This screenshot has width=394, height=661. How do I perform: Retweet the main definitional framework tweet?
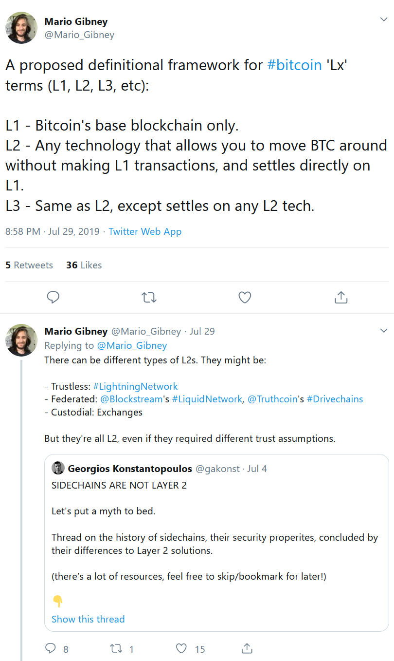149,297
